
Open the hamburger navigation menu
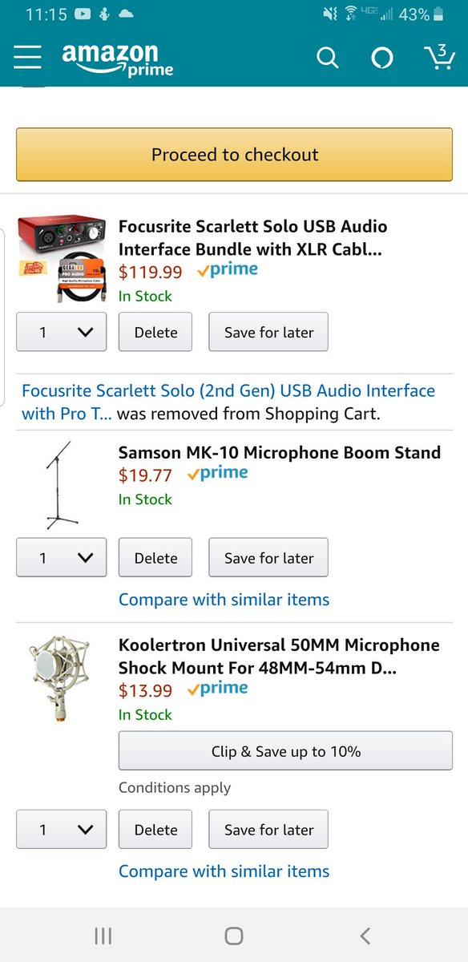coord(27,57)
